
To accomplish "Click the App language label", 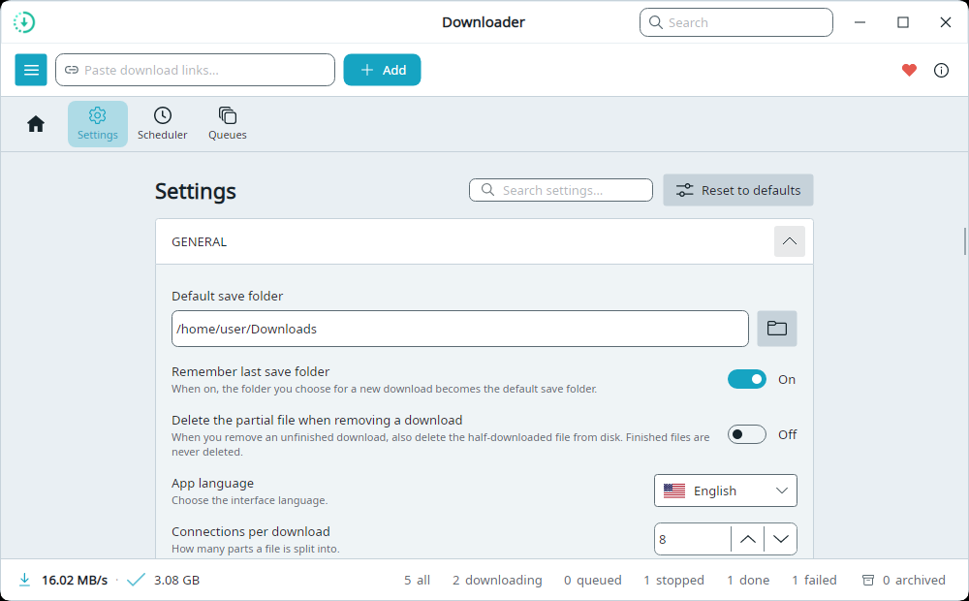I will pos(212,483).
